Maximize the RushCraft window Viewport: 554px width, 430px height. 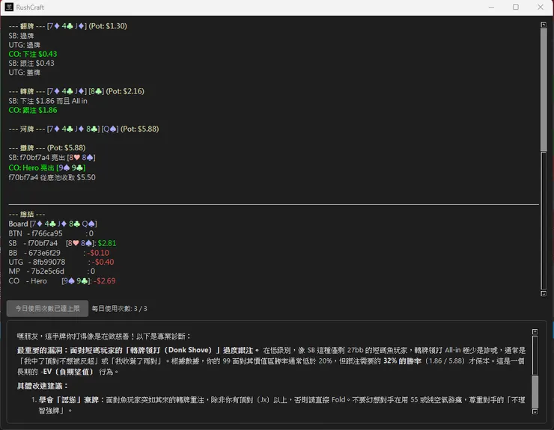click(516, 7)
